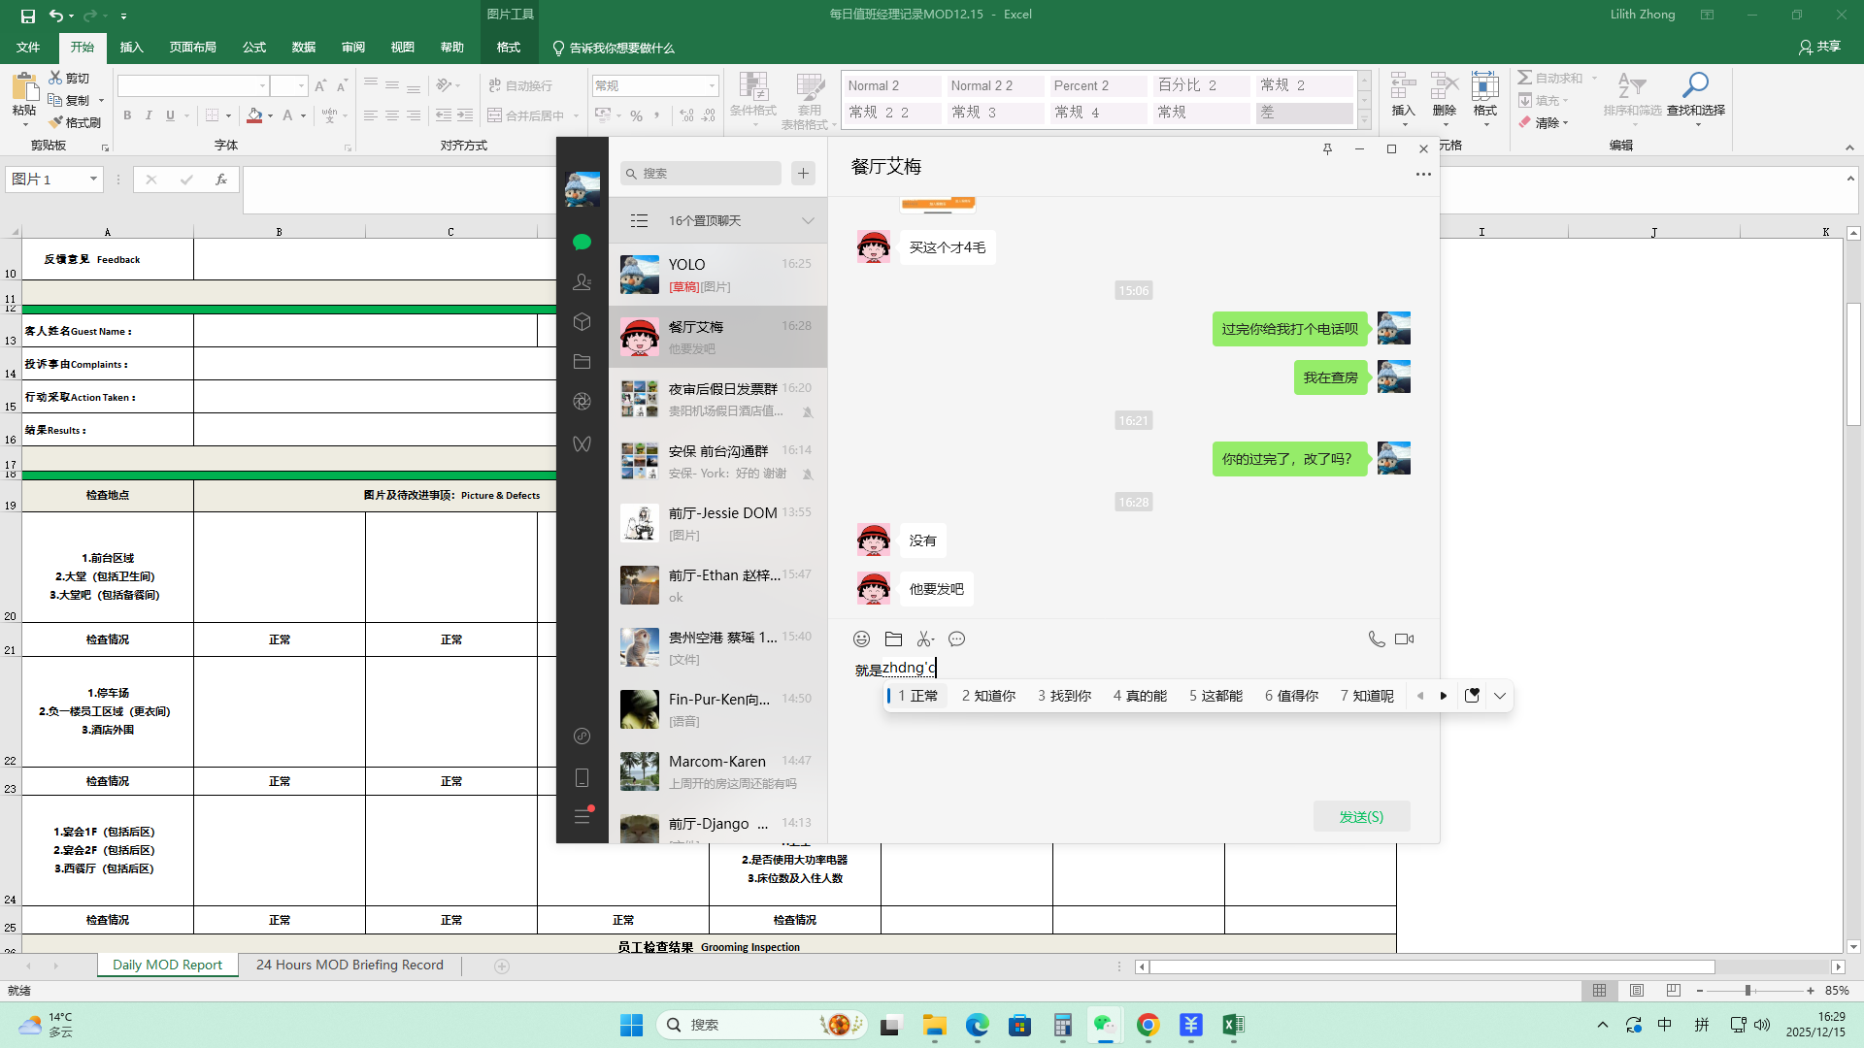Click the 发送(S) send button
Image resolution: width=1864 pixels, height=1048 pixels.
click(x=1361, y=816)
